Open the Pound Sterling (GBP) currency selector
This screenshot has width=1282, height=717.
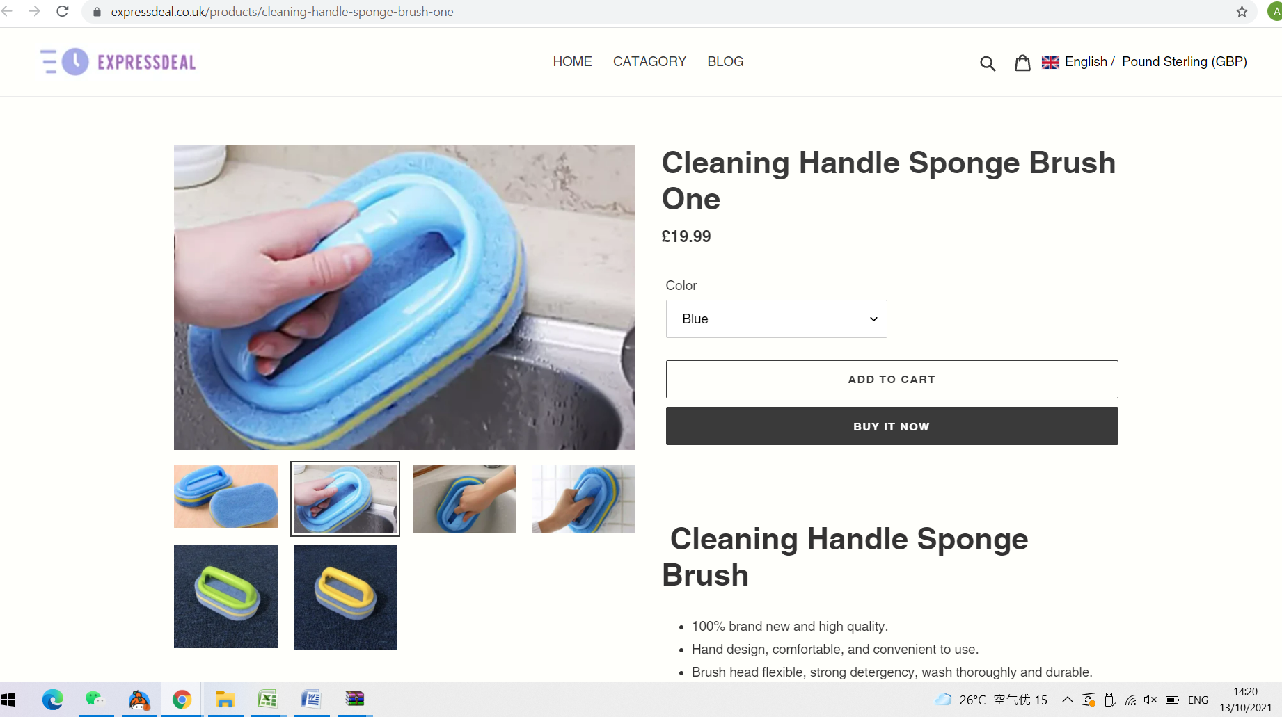tap(1184, 62)
